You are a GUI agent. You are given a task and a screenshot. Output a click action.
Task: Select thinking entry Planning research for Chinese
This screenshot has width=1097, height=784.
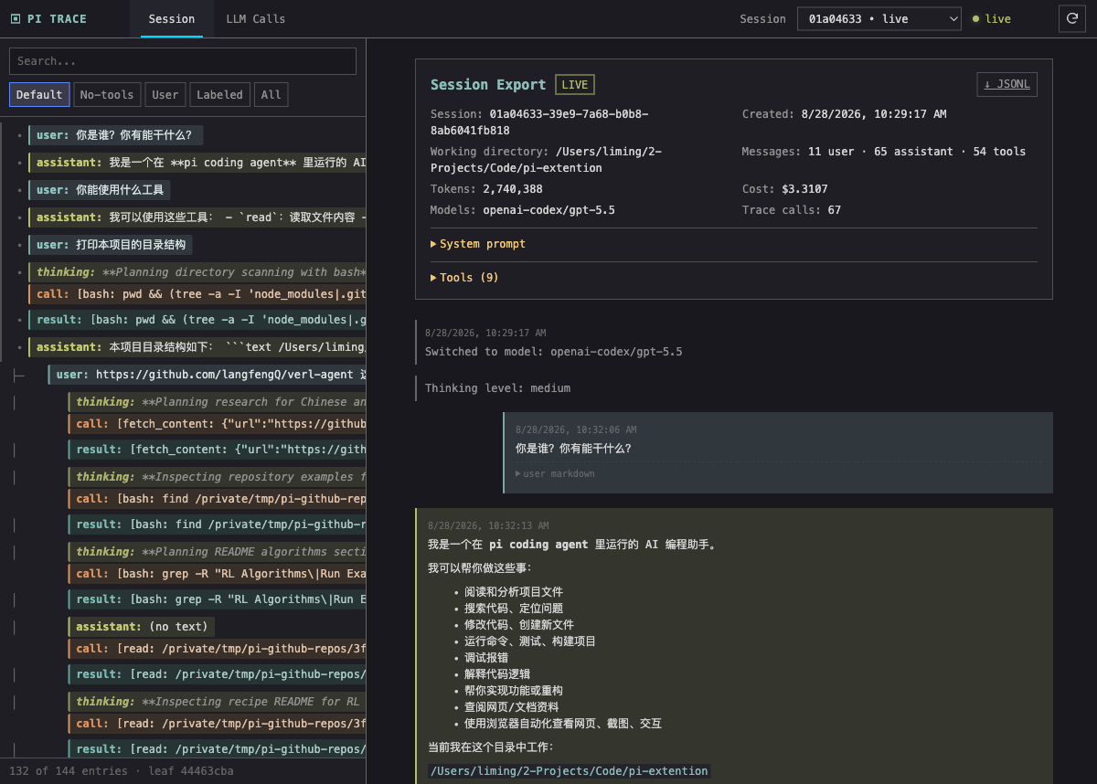(x=217, y=402)
